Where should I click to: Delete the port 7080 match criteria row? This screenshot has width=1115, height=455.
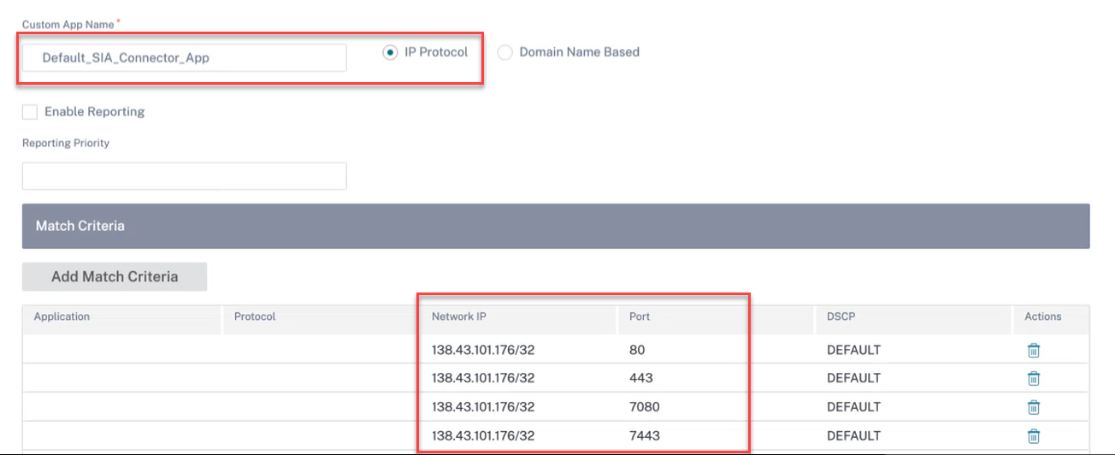click(x=1033, y=407)
